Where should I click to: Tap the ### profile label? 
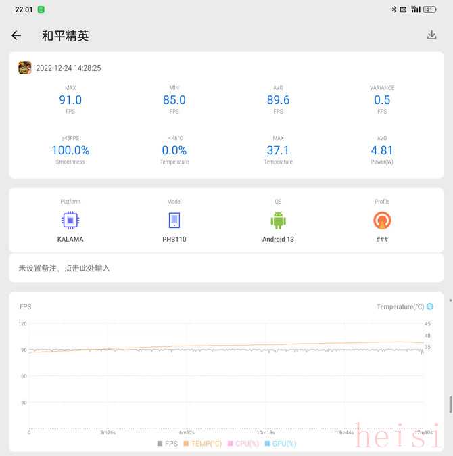pyautogui.click(x=382, y=239)
